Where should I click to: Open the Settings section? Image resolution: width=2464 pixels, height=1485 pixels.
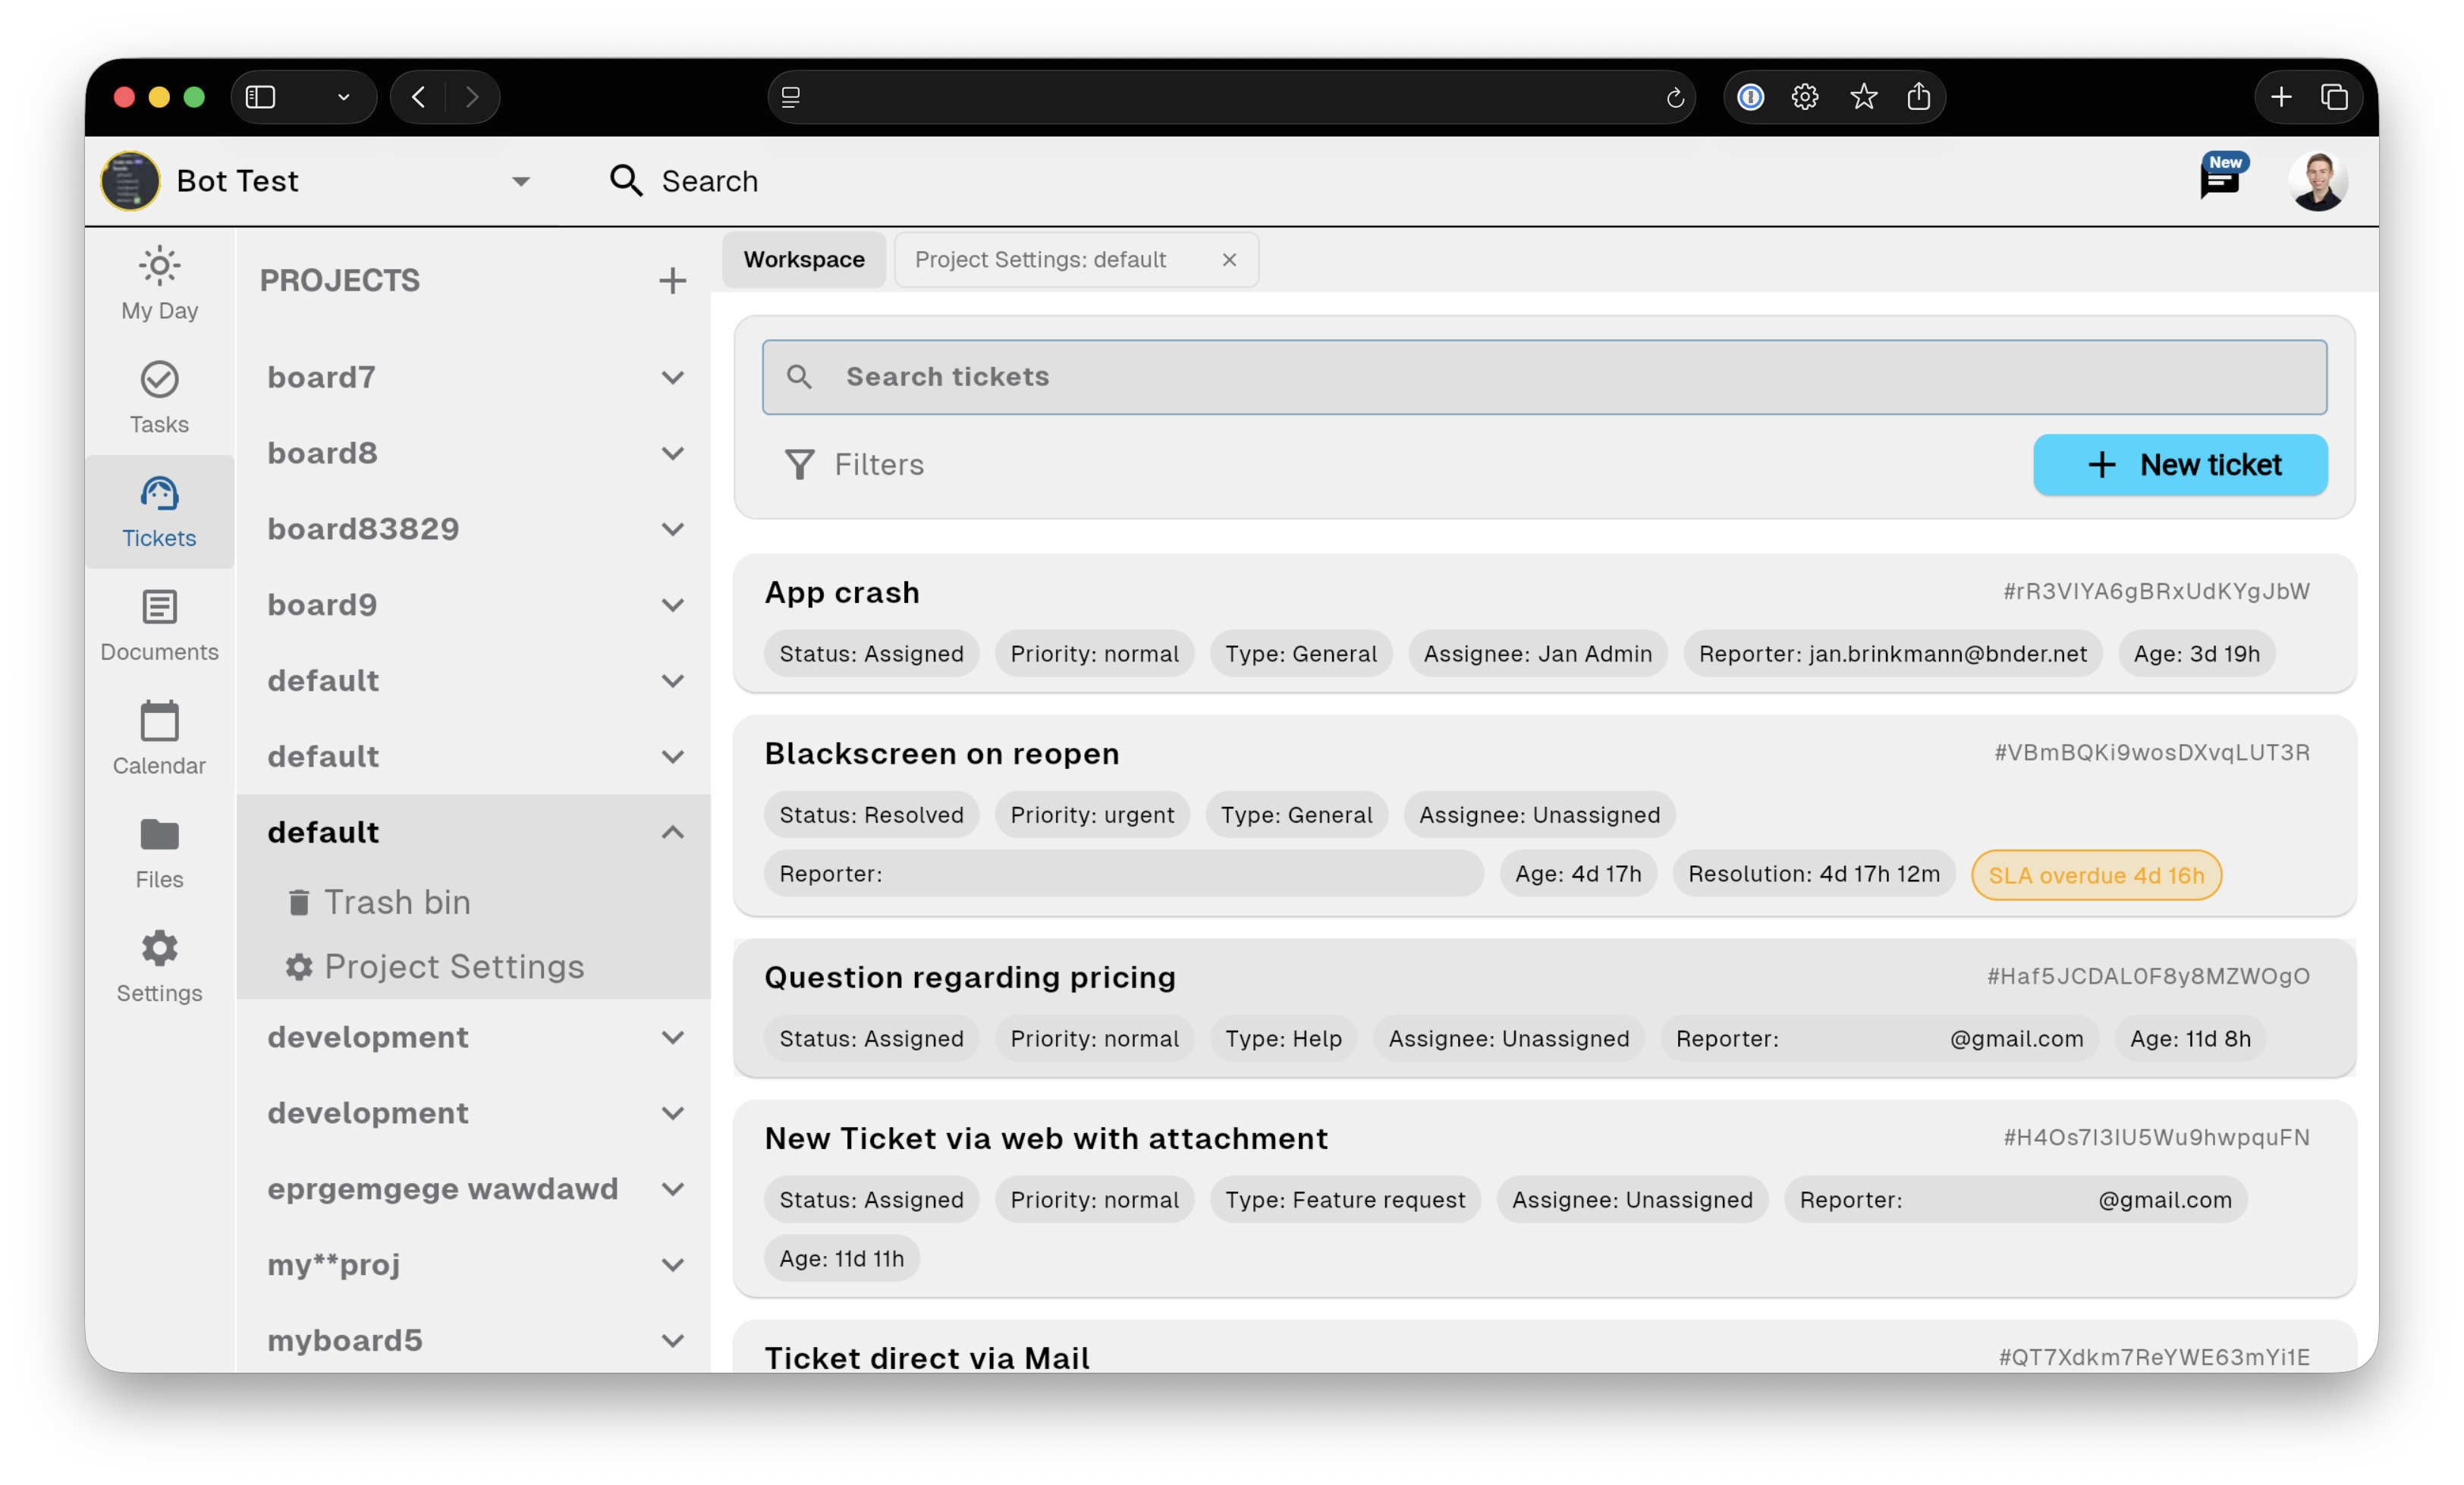tap(159, 966)
